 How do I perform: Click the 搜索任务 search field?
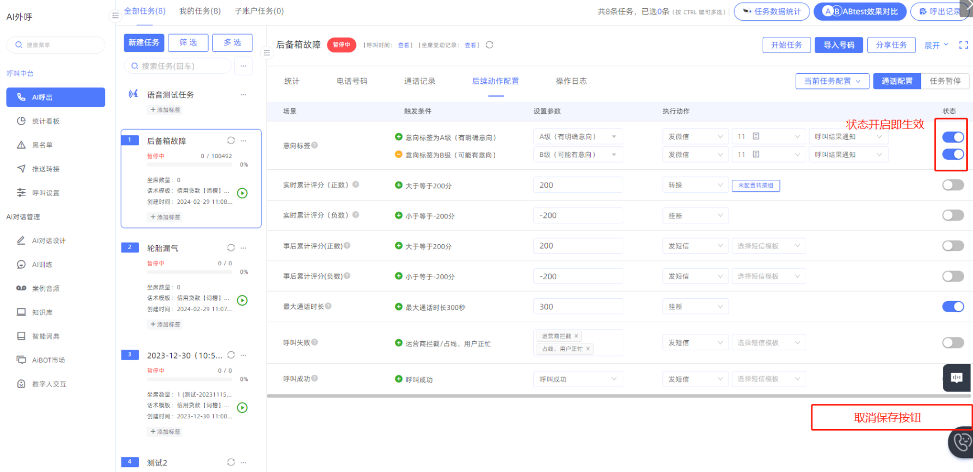click(177, 66)
